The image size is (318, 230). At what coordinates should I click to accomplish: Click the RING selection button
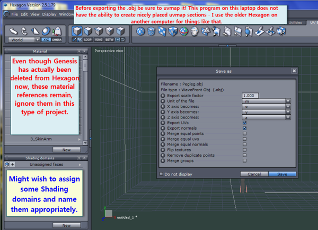pos(99,40)
